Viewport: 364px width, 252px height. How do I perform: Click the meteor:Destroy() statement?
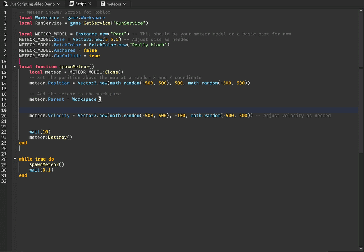coord(50,137)
